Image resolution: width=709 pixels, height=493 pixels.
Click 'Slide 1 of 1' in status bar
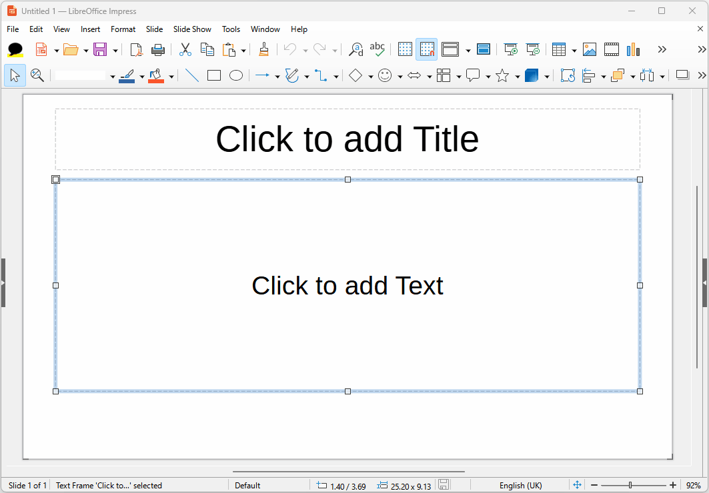pyautogui.click(x=27, y=486)
